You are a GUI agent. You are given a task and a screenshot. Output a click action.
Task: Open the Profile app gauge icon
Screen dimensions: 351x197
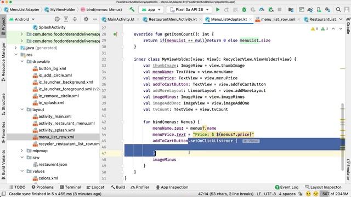point(262,10)
